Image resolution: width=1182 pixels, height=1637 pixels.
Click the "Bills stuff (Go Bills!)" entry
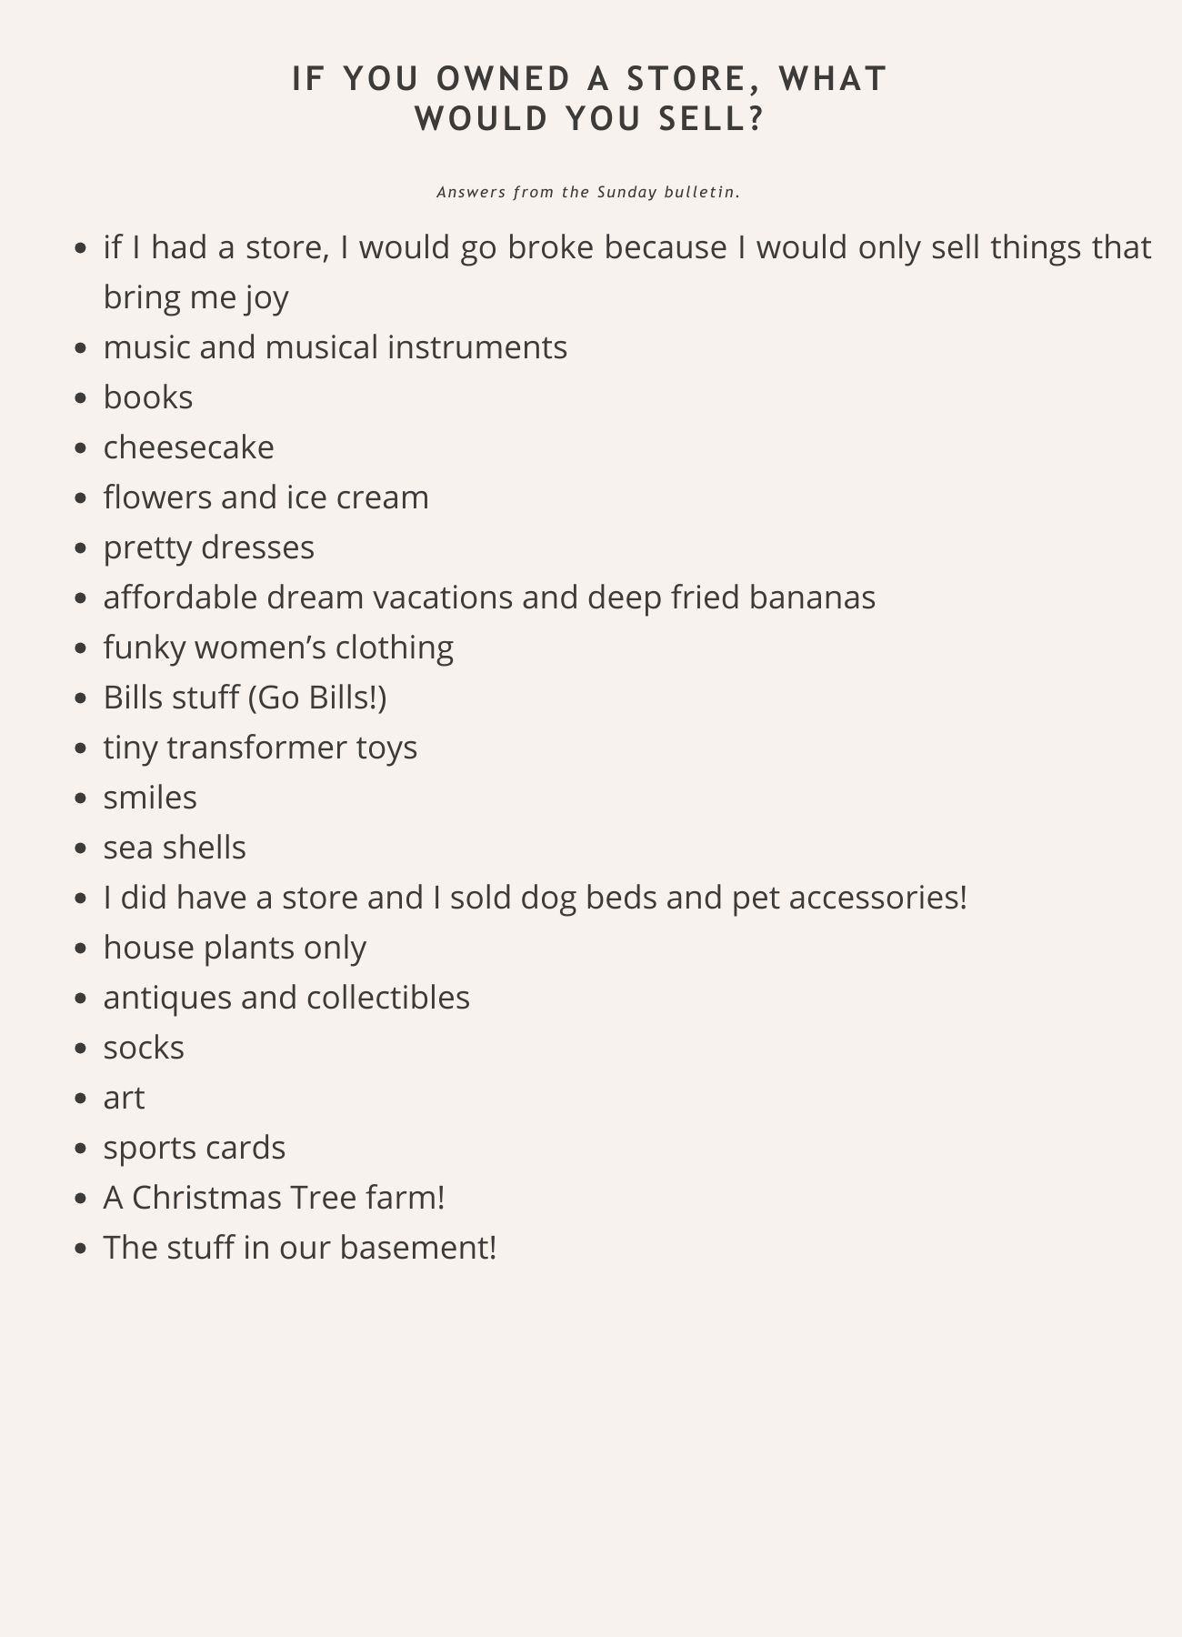tap(245, 698)
